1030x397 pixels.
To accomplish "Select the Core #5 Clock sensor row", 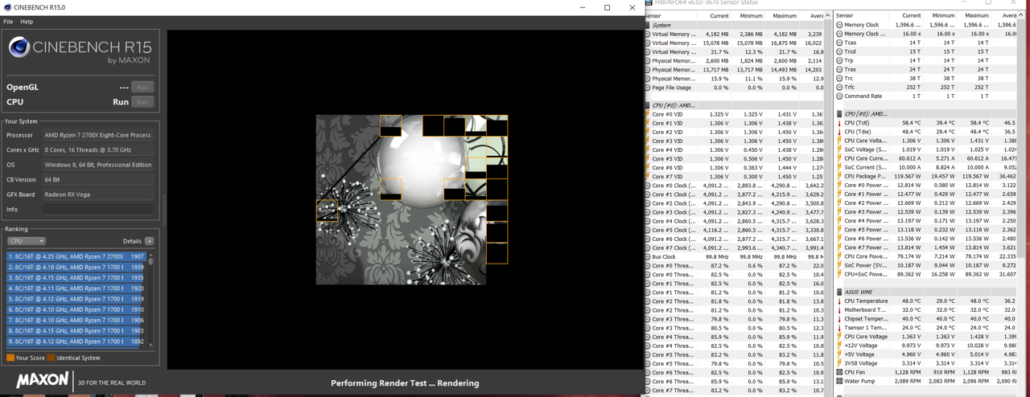I will tap(734, 230).
